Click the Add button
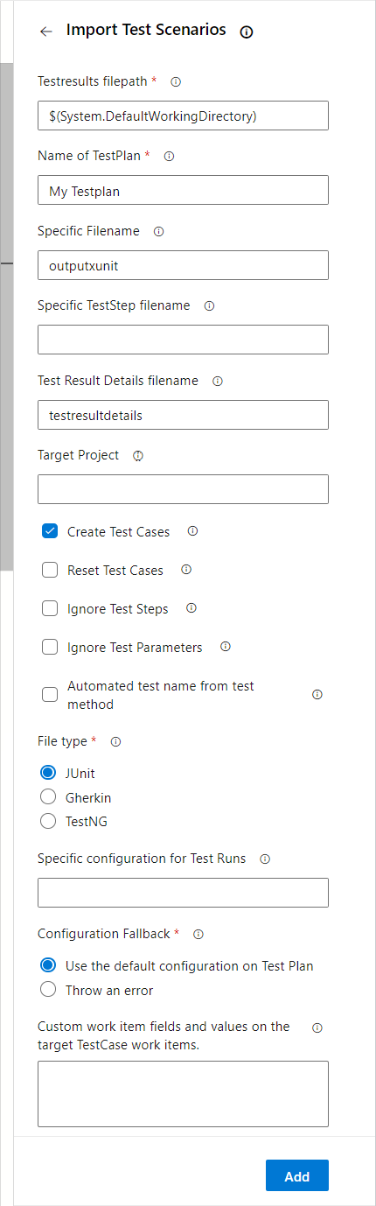 pyautogui.click(x=297, y=1176)
